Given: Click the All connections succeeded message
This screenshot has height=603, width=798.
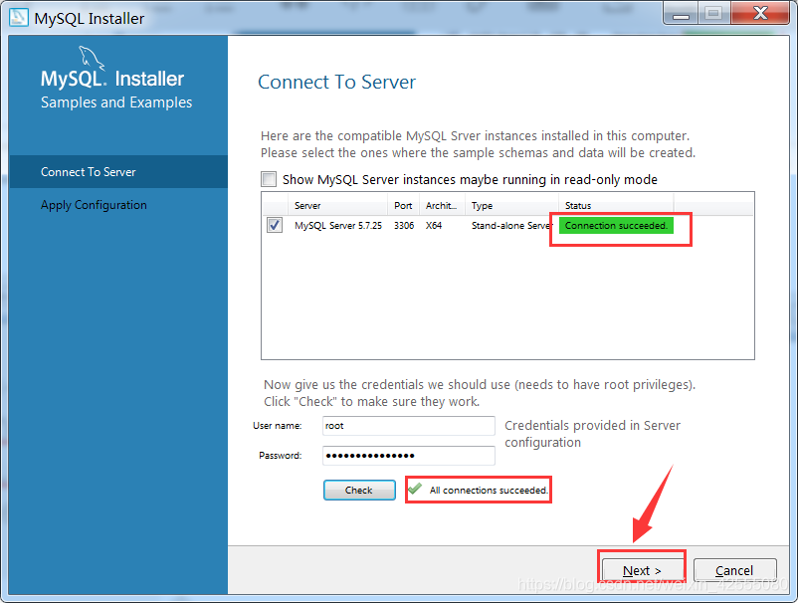Looking at the screenshot, I should pos(489,490).
